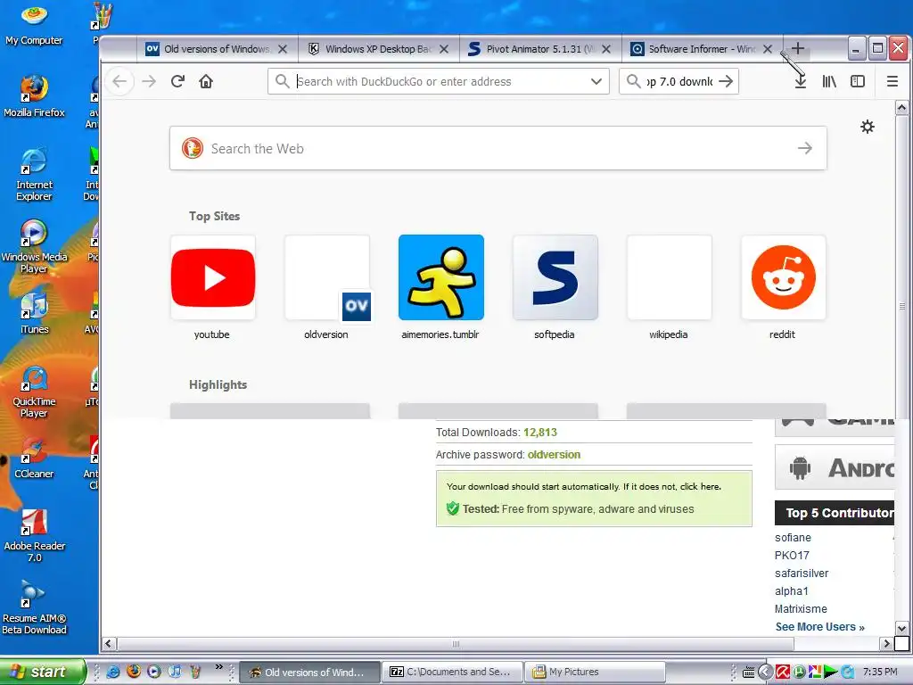Open See More Users link

[x=820, y=627]
